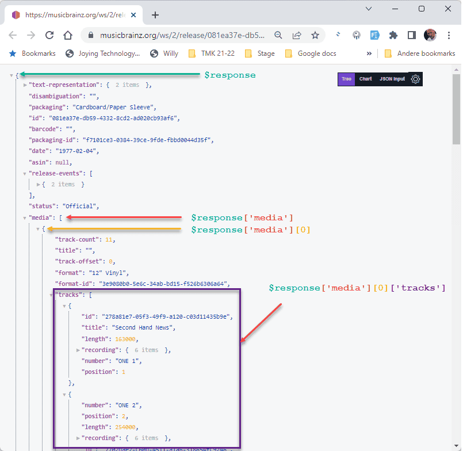The image size is (463, 451).
Task: Open the tab search chevron
Action: pos(368,9)
